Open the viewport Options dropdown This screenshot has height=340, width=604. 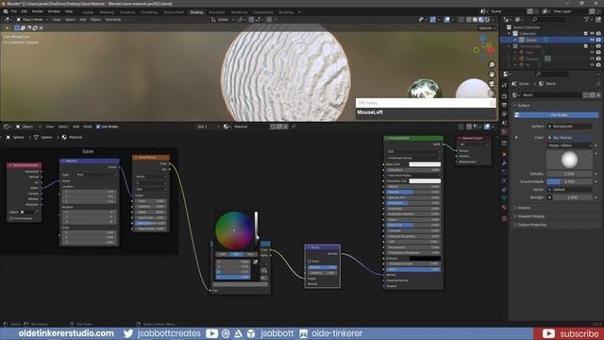coord(487,27)
